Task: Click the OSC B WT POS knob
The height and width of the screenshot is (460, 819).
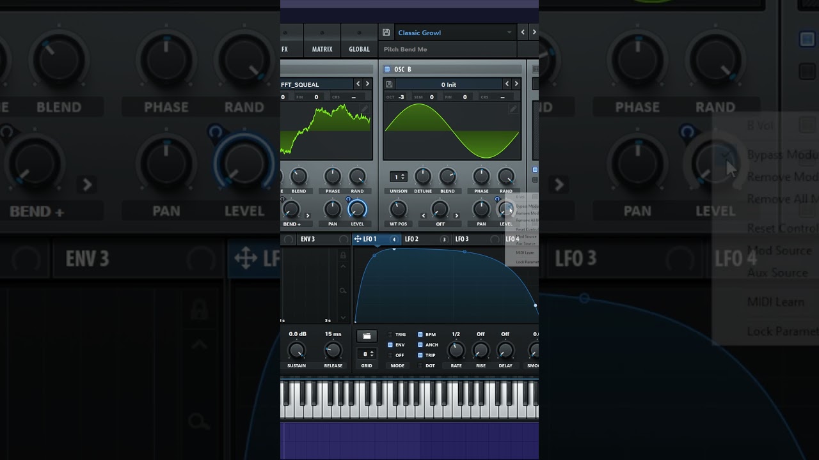Action: pos(398,209)
